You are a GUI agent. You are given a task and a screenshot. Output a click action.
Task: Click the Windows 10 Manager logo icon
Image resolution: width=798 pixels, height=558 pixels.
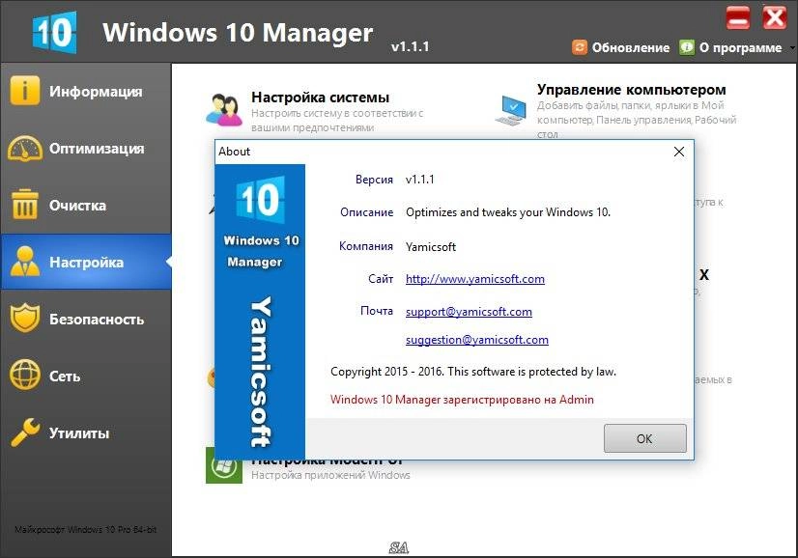coord(54,32)
